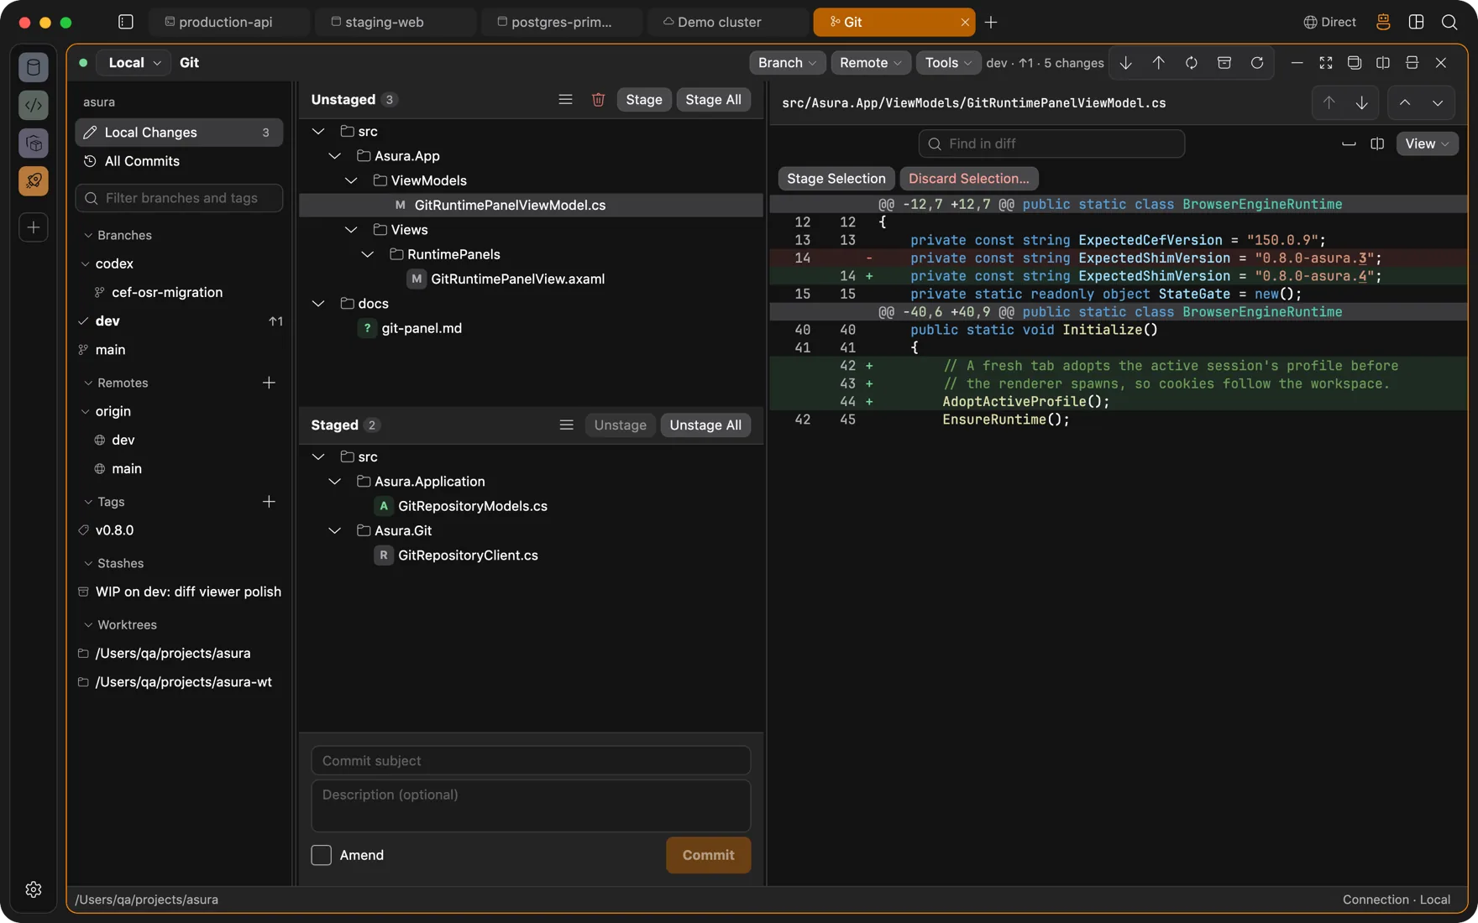Click the stash archive box icon
This screenshot has width=1478, height=923.
coord(1224,63)
